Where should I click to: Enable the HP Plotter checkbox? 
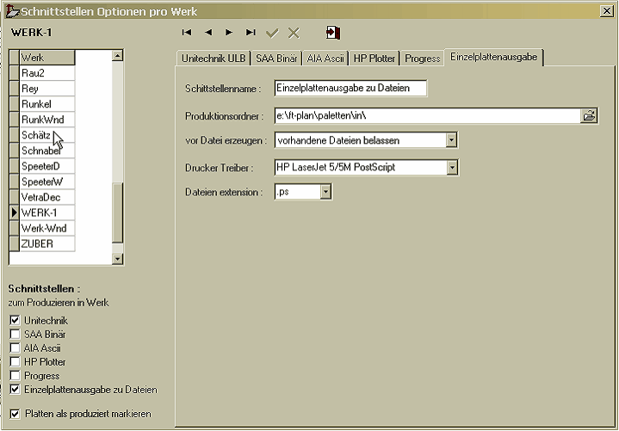(x=15, y=361)
